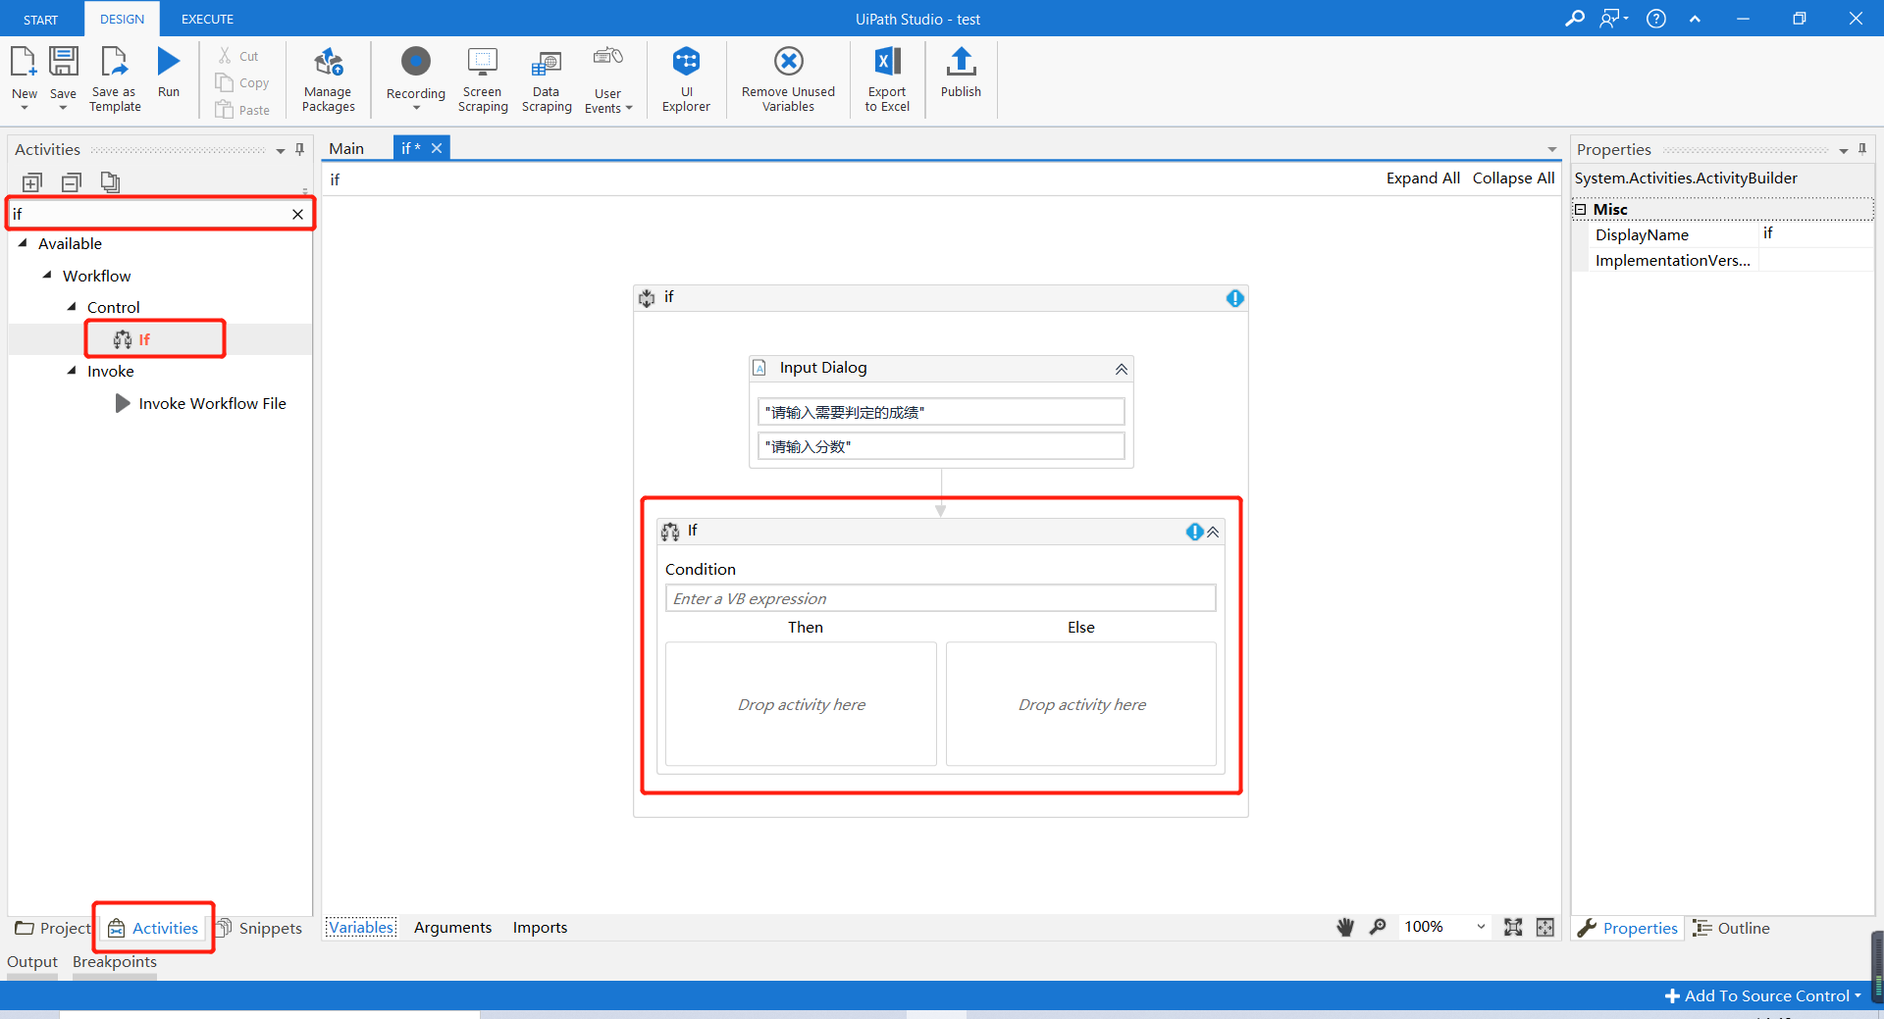Collapse the Control node in the activities tree
Viewport: 1884px width, 1019px height.
pyautogui.click(x=71, y=307)
